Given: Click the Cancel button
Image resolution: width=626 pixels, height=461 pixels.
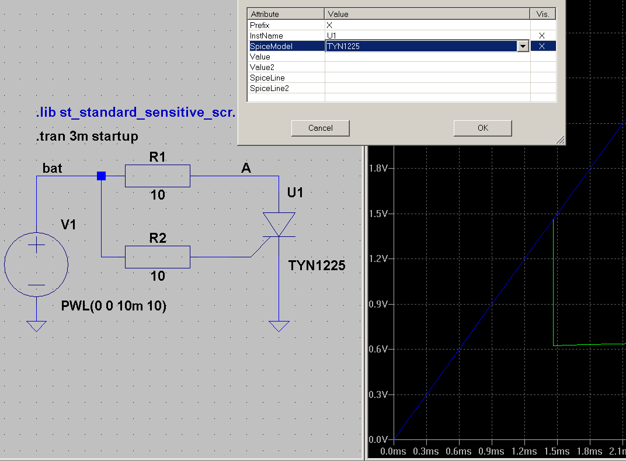Looking at the screenshot, I should tap(321, 128).
